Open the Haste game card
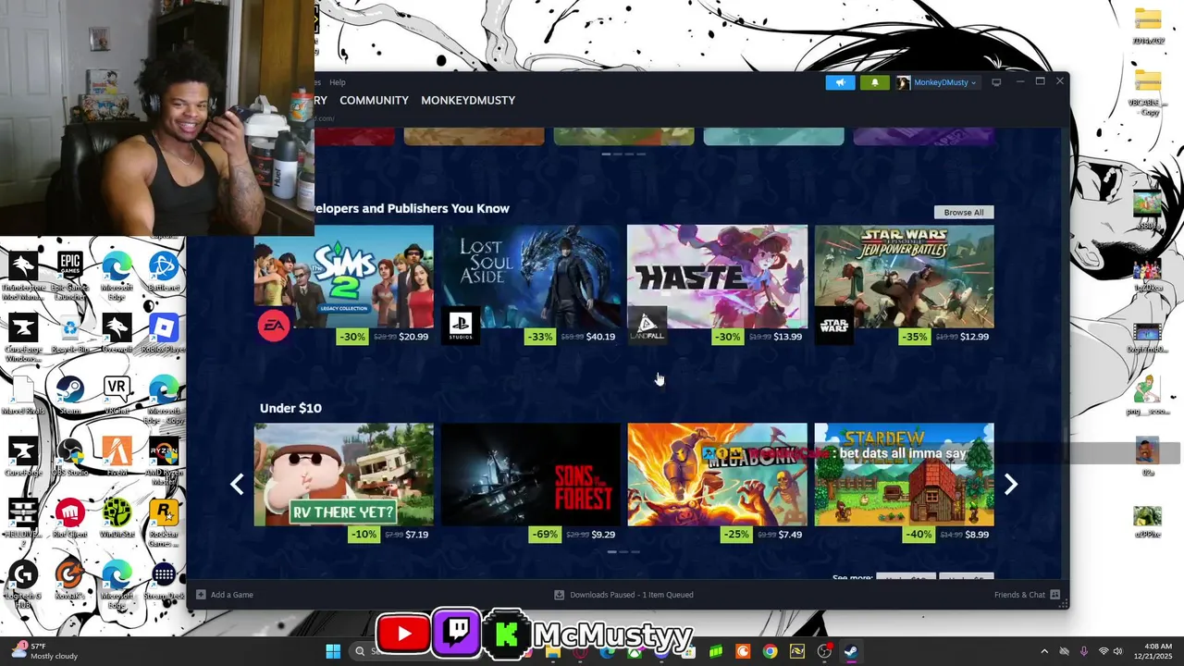 717,277
